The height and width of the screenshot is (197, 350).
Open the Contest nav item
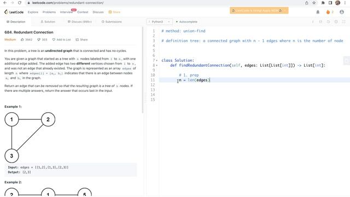(x=83, y=12)
